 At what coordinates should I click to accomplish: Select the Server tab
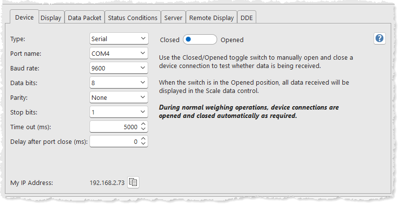(173, 18)
